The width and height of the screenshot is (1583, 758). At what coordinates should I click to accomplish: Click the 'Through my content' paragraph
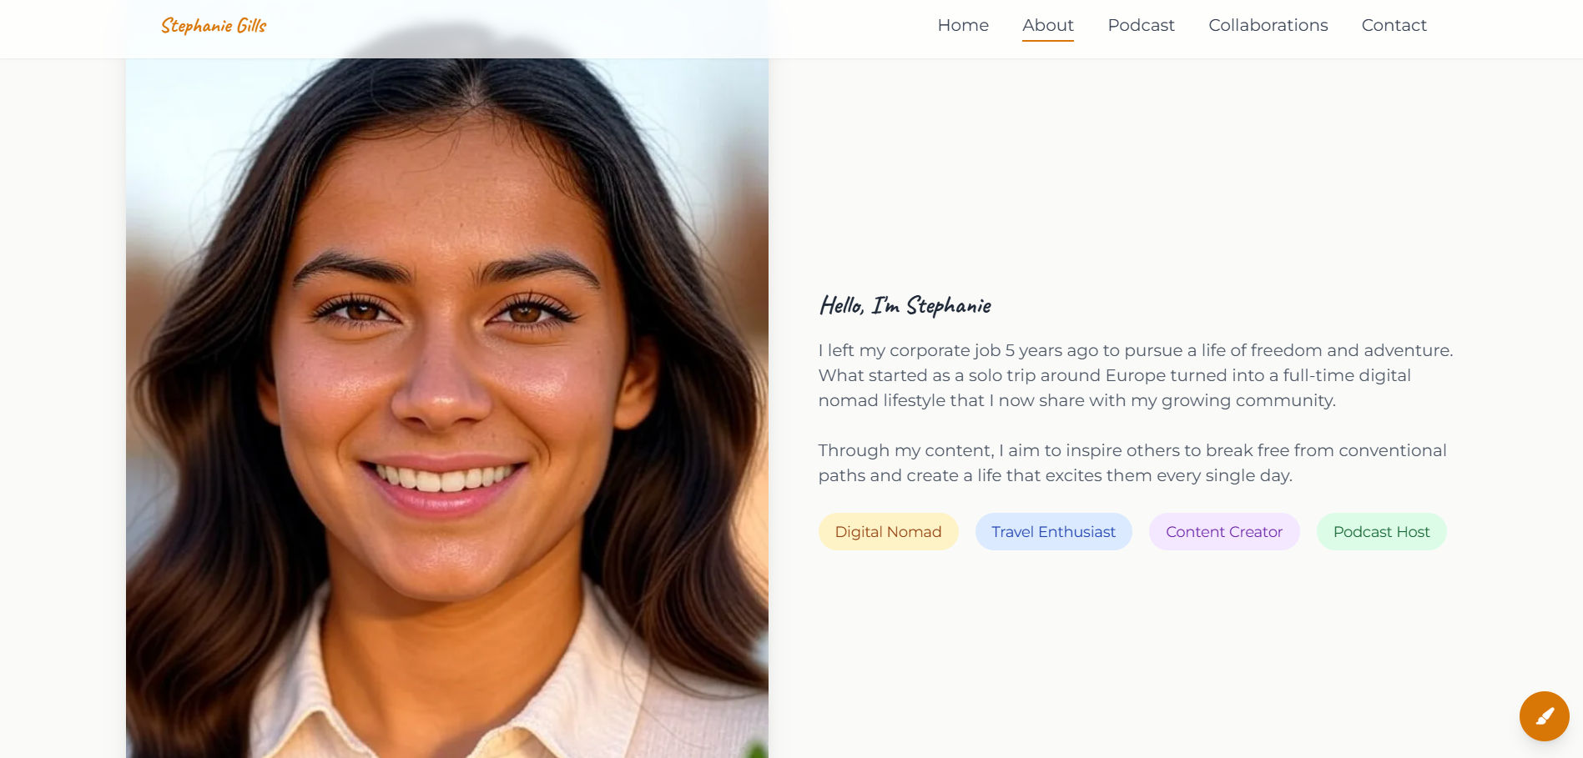[1132, 463]
